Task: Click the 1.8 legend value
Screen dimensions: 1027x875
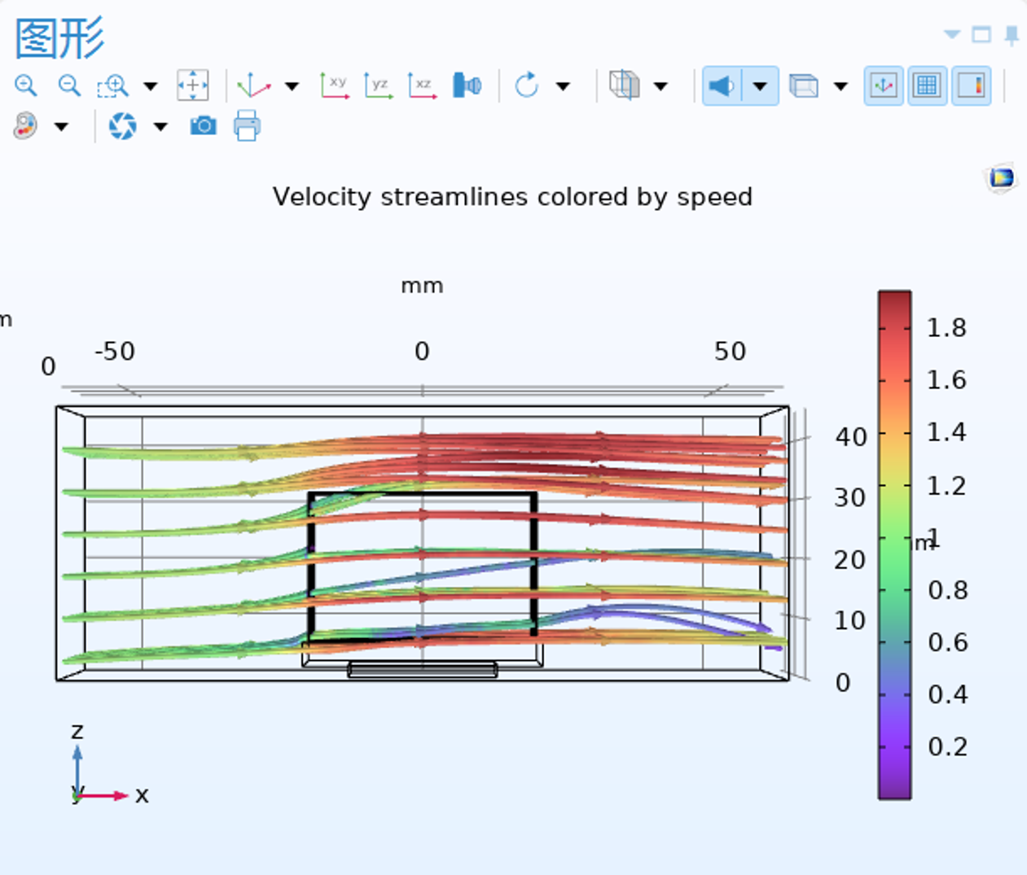Action: [x=946, y=328]
